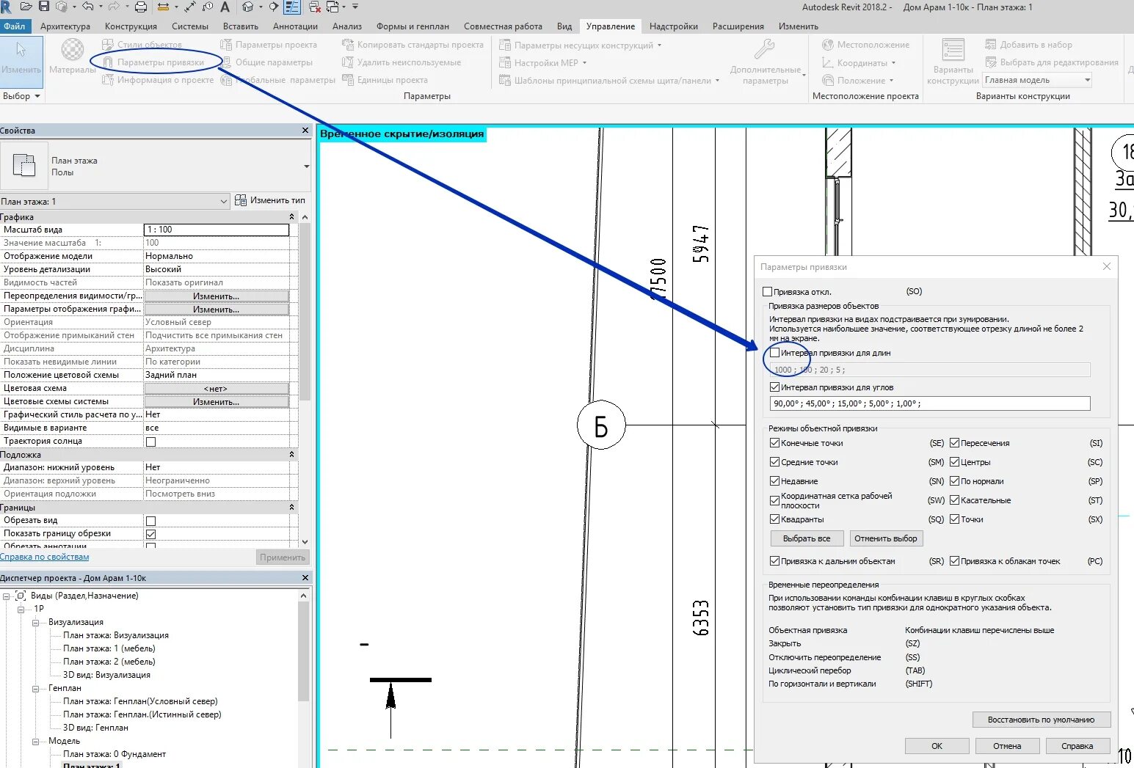
Task: Expand the Выбор panel dropdown
Action: pyautogui.click(x=21, y=96)
